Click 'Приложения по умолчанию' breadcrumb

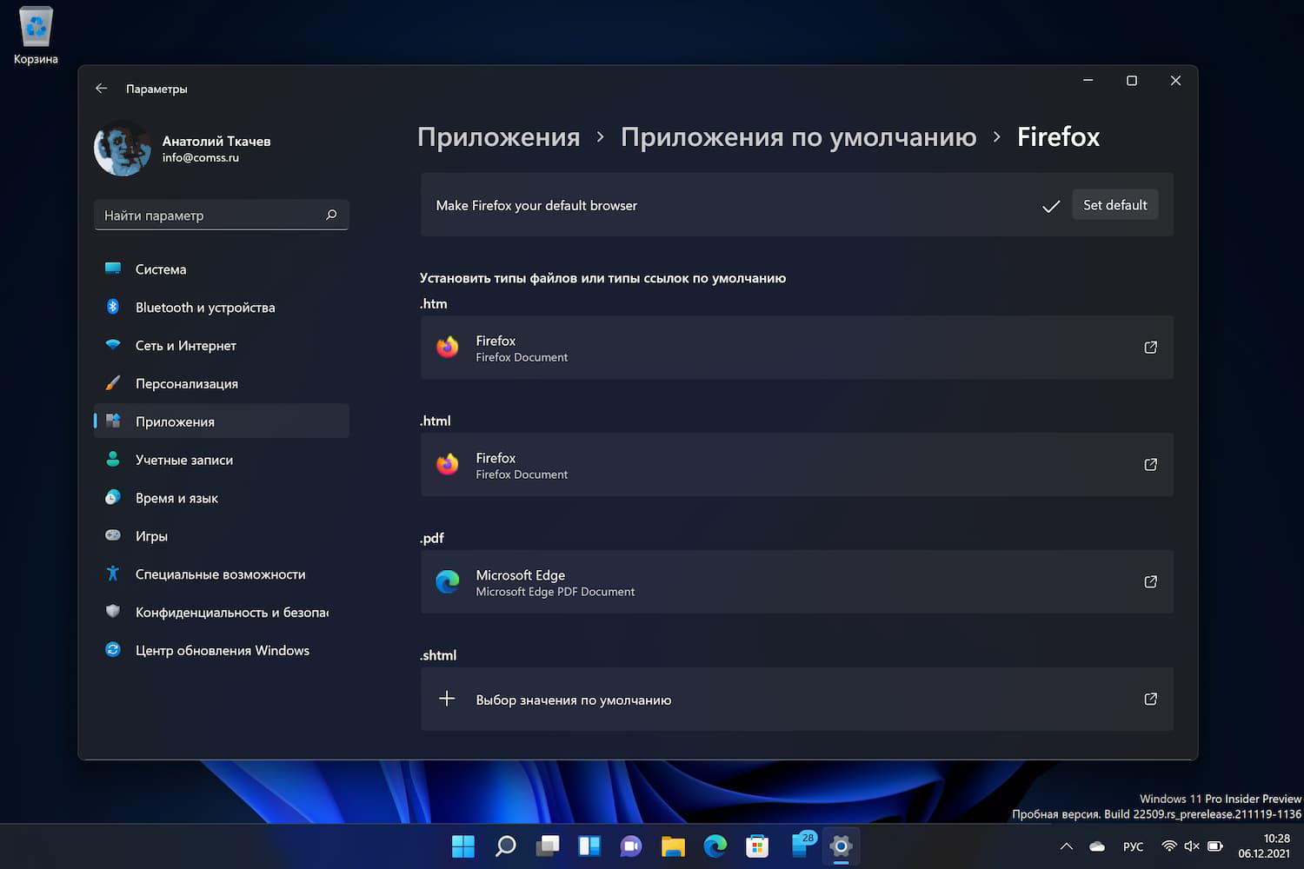coord(798,137)
